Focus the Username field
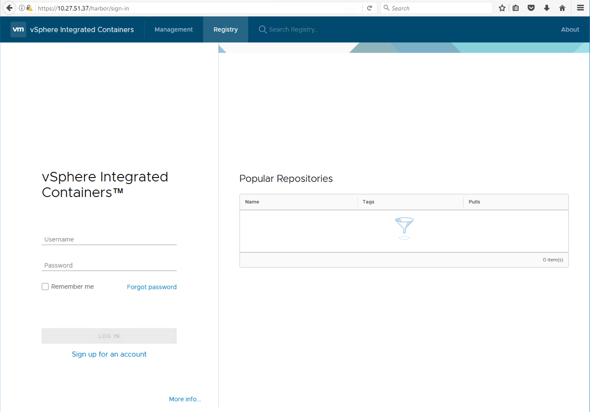The width and height of the screenshot is (590, 412). pos(109,240)
